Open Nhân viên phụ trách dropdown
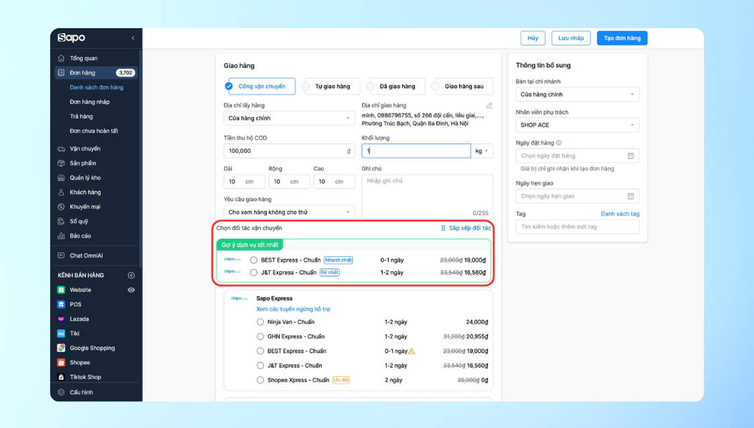The height and width of the screenshot is (428, 754). [577, 125]
